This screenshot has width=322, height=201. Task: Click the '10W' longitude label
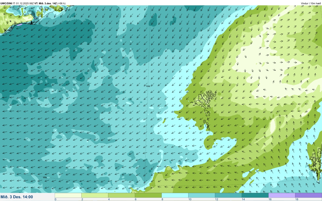[x=148, y=86]
